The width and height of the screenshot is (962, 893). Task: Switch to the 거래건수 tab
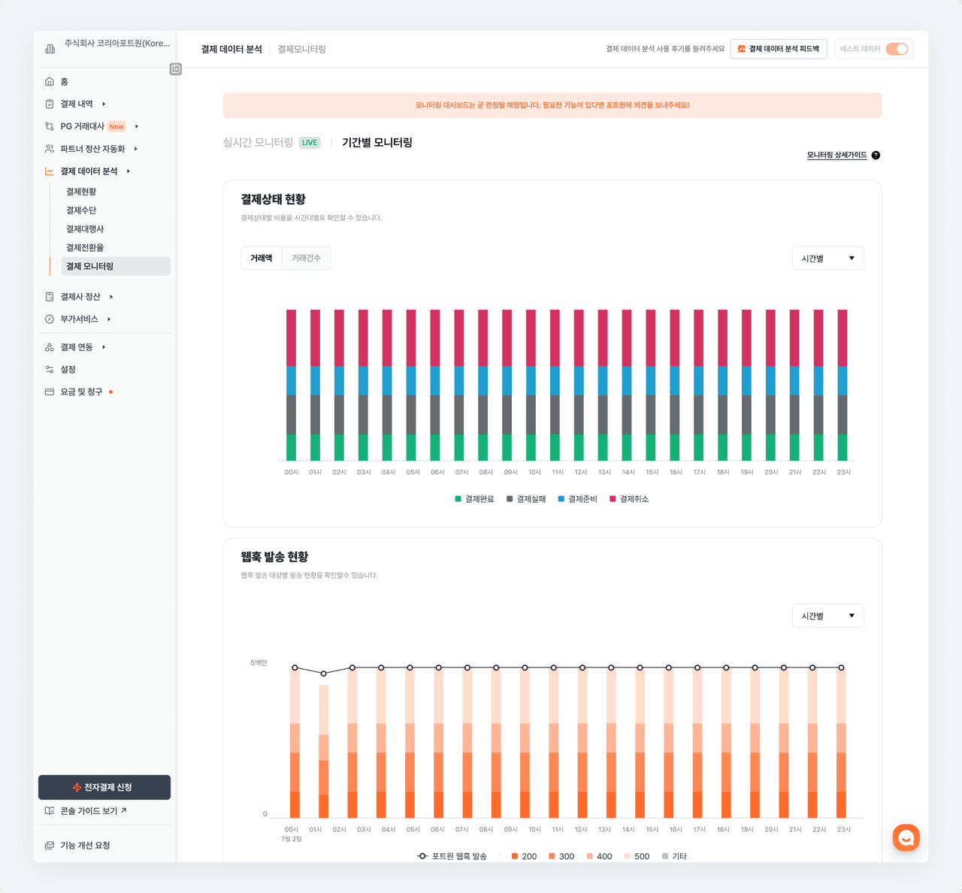point(306,259)
